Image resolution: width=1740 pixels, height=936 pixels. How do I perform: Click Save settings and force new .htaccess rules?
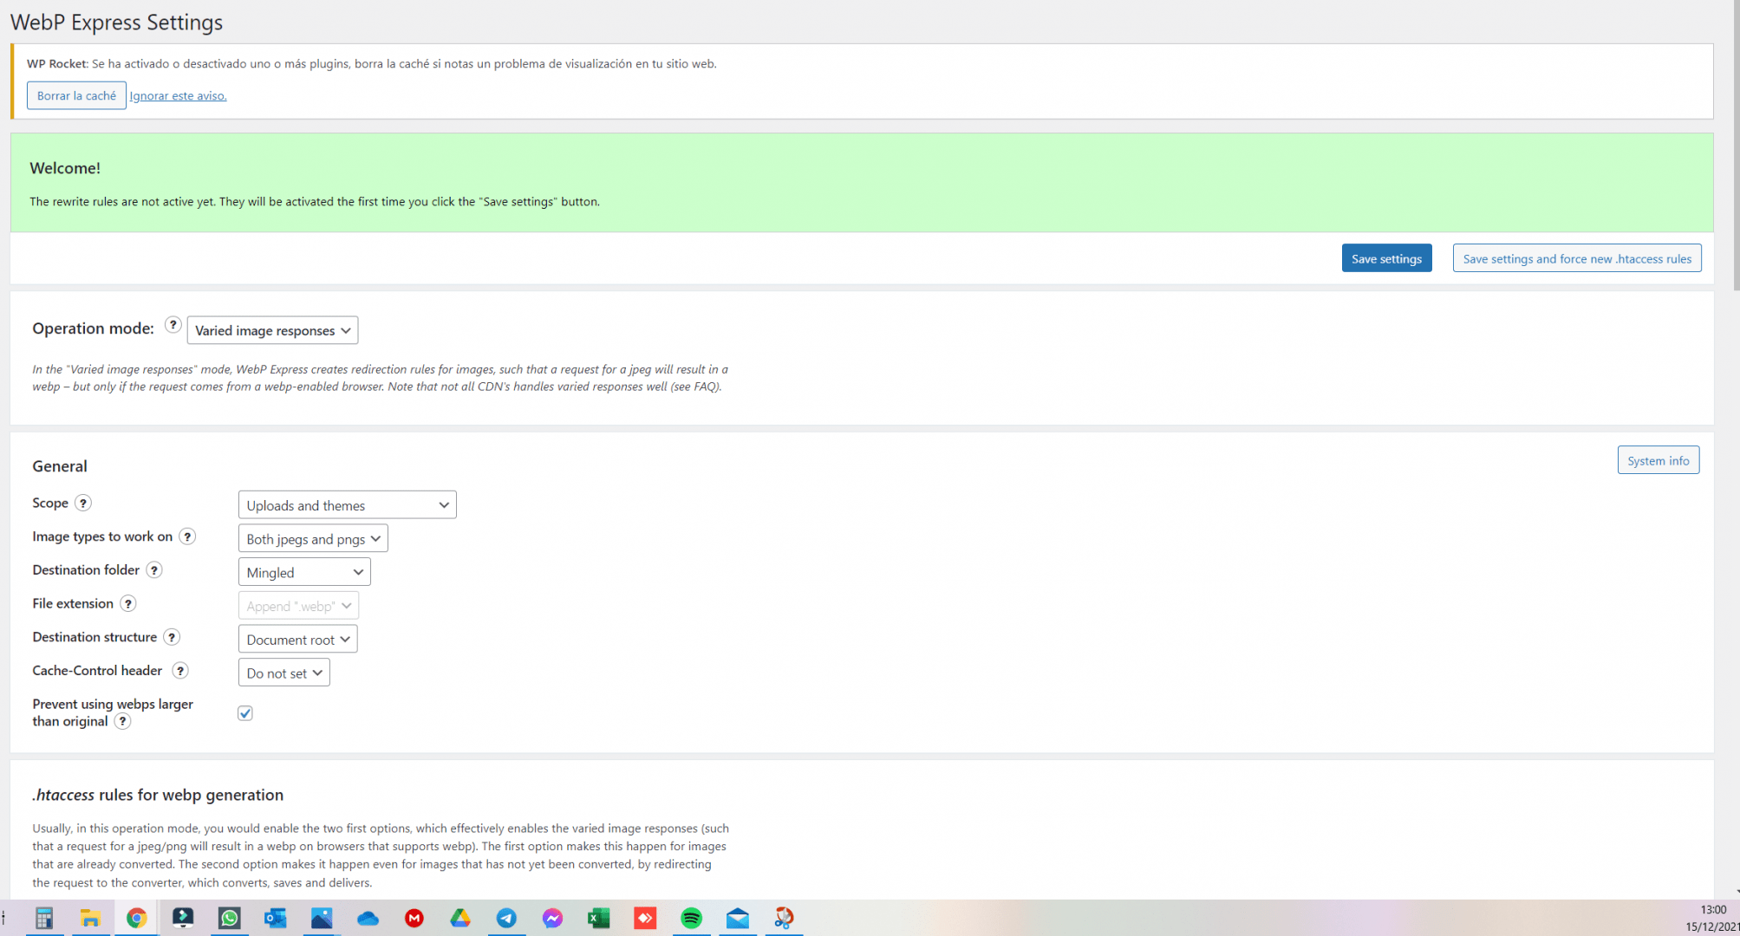(x=1577, y=258)
